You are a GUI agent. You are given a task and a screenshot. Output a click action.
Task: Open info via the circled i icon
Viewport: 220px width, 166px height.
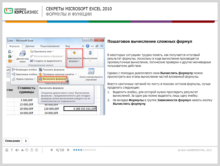[36, 150]
